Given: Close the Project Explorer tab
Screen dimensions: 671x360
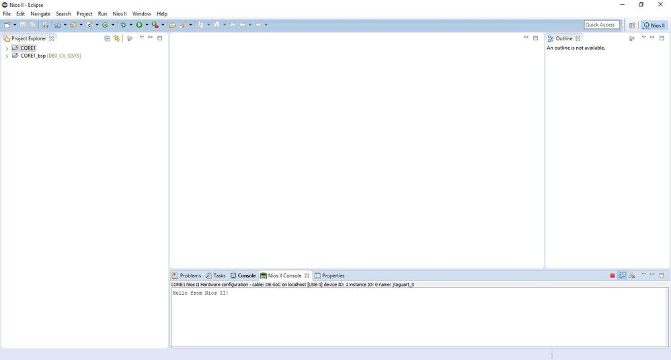Looking at the screenshot, I should (51, 38).
